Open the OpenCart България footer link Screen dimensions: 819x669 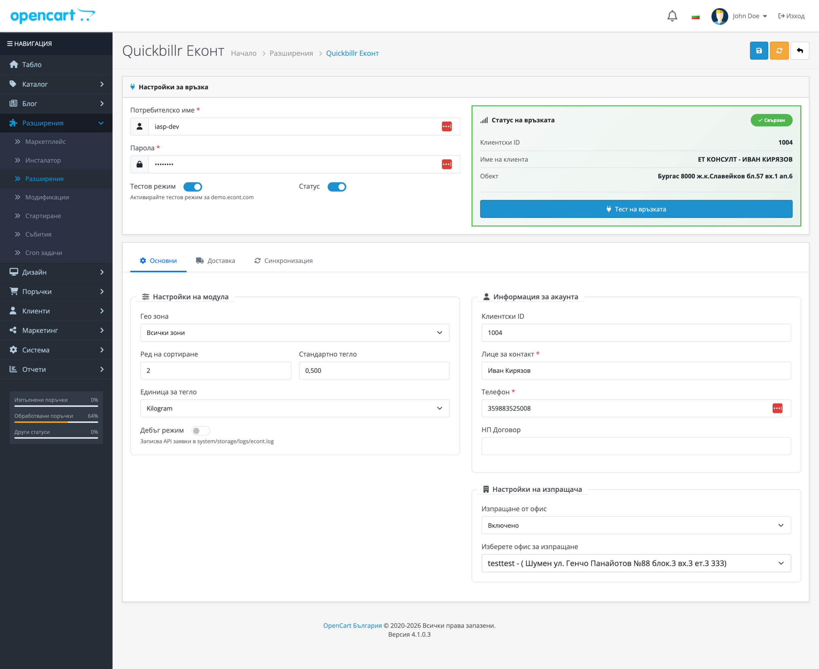(352, 625)
